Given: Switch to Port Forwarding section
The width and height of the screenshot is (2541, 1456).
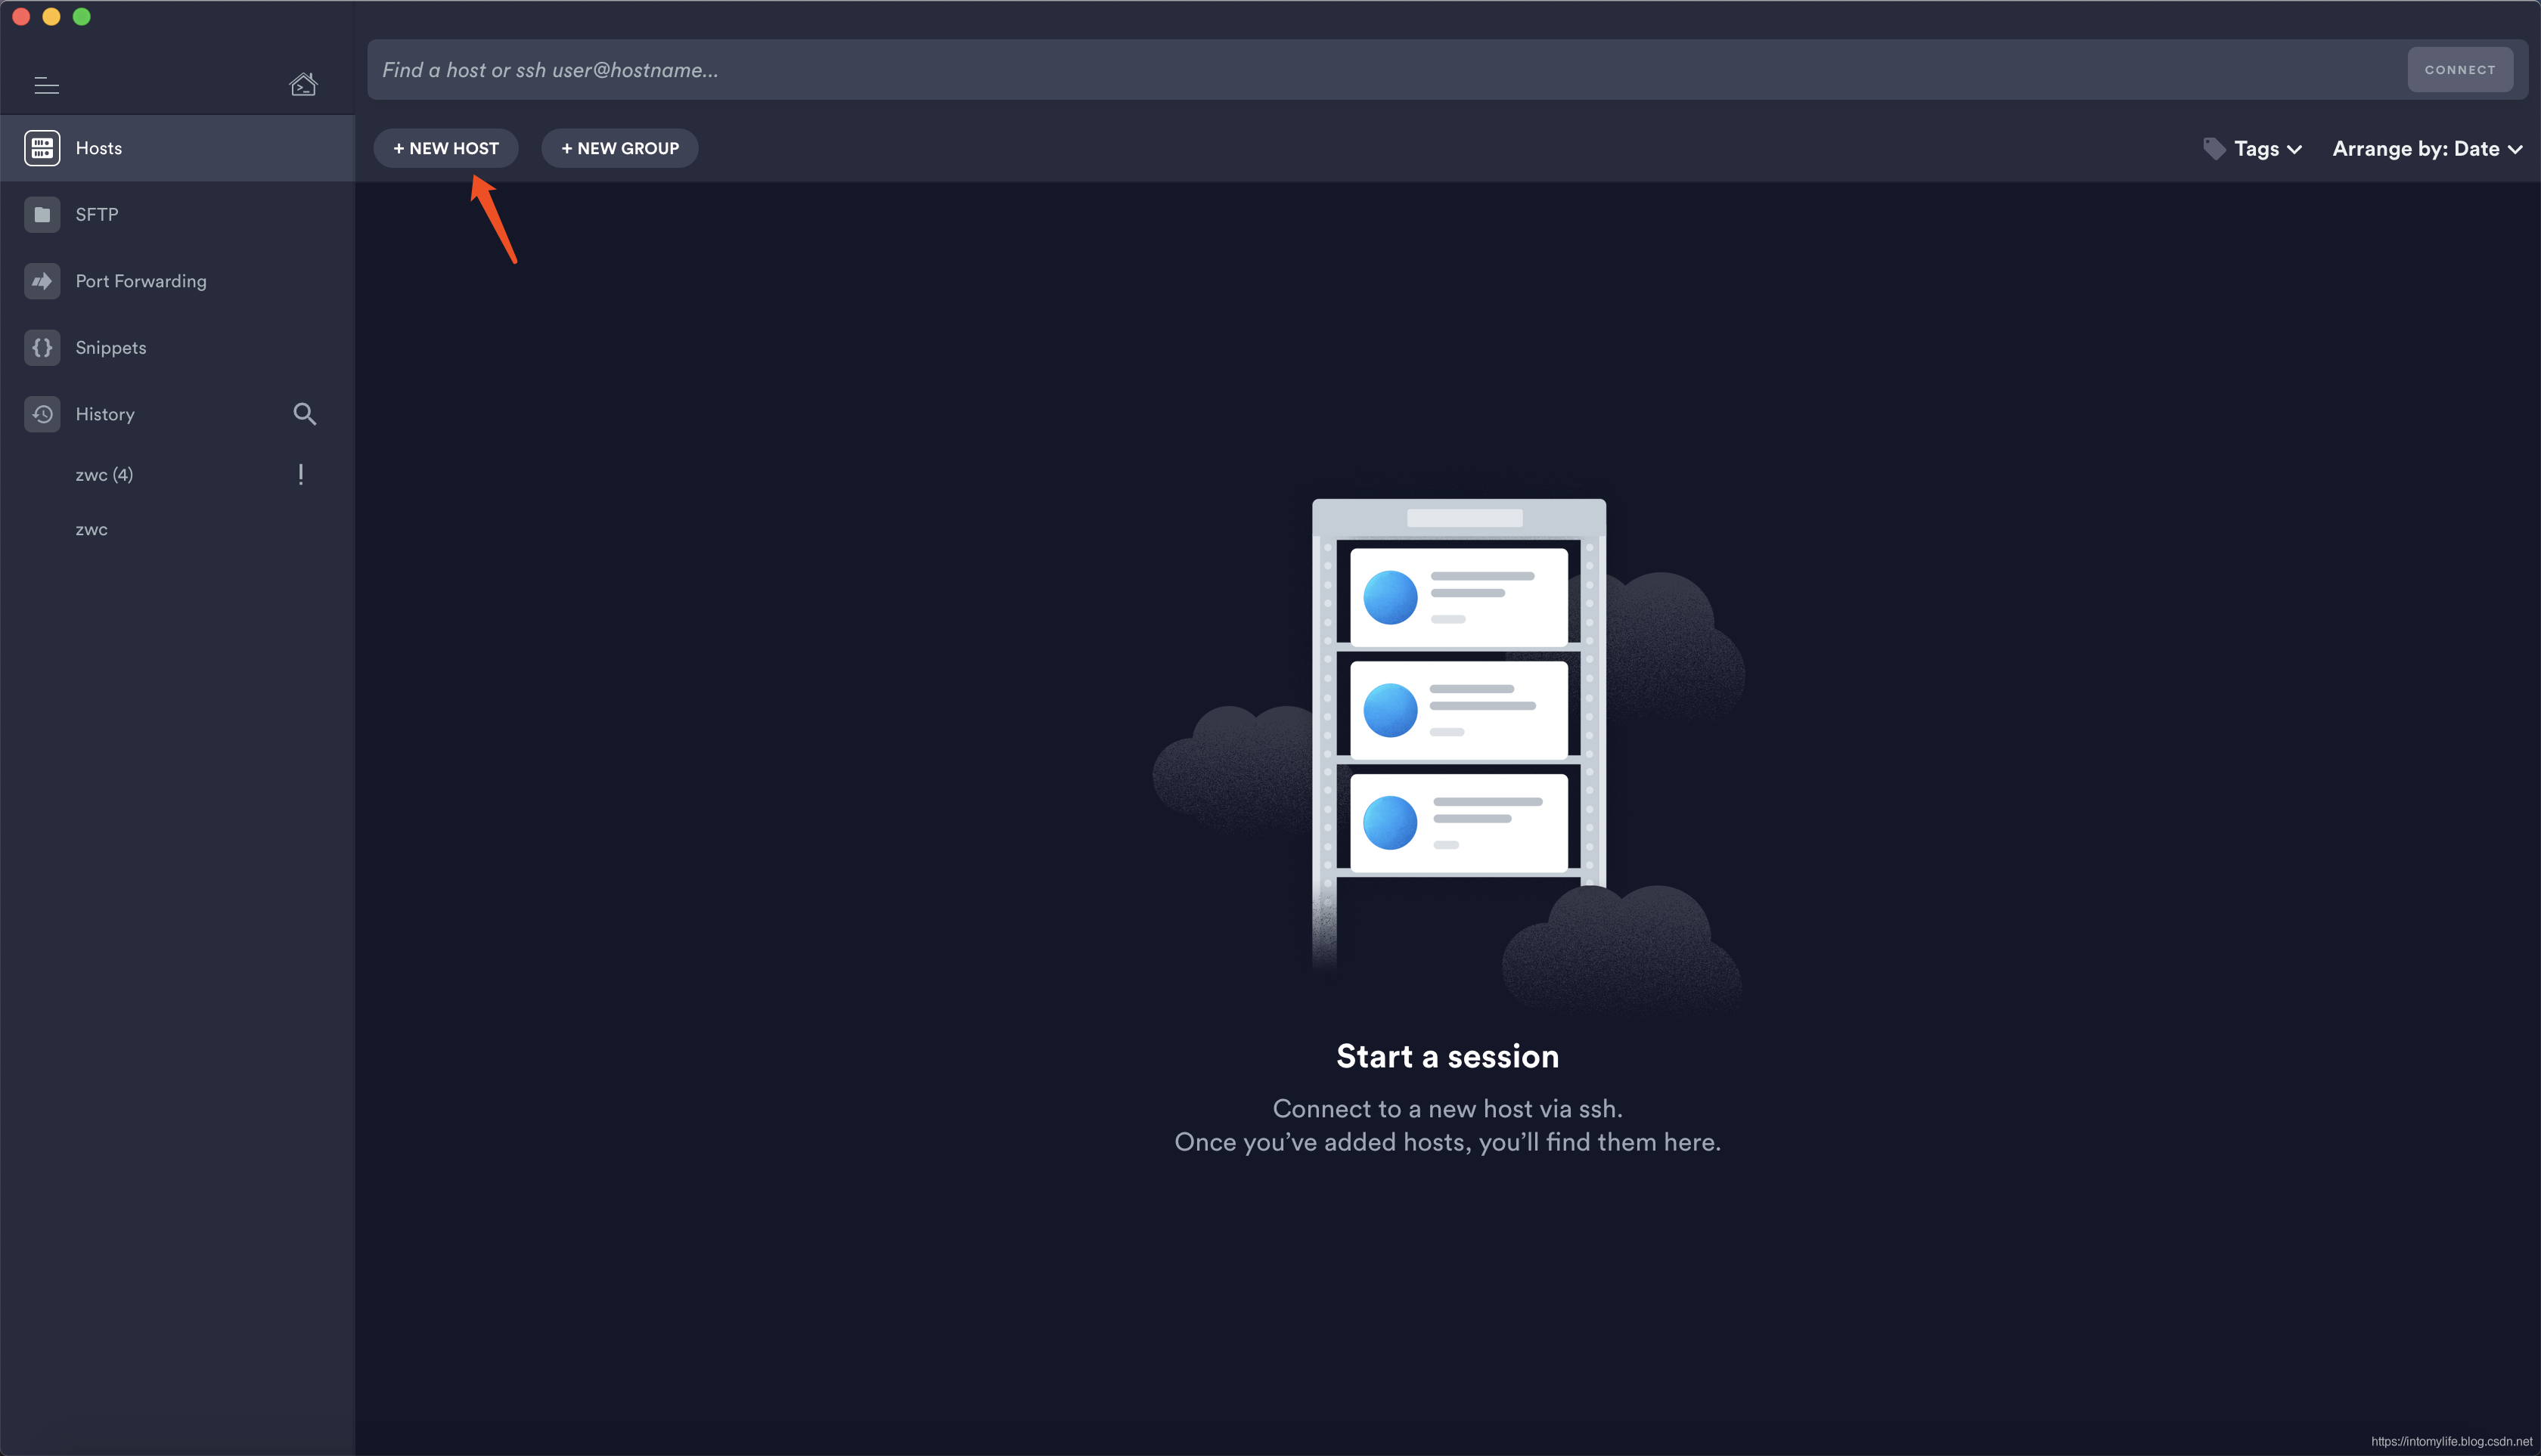Looking at the screenshot, I should (141, 281).
